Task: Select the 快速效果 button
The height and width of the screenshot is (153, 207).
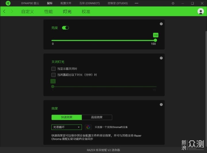Action: (x=67, y=117)
